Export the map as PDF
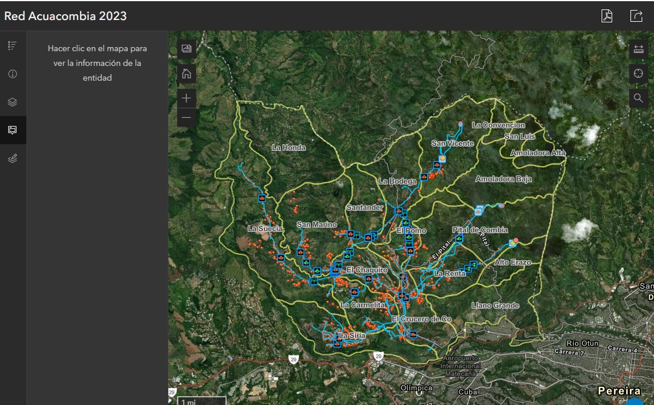Image resolution: width=654 pixels, height=405 pixels. [607, 16]
